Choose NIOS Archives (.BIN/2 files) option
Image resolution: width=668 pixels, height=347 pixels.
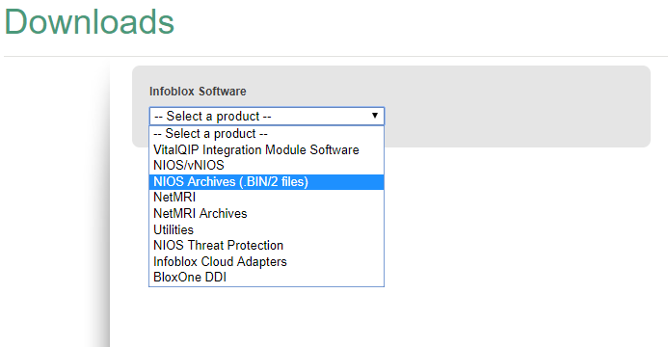pos(266,182)
